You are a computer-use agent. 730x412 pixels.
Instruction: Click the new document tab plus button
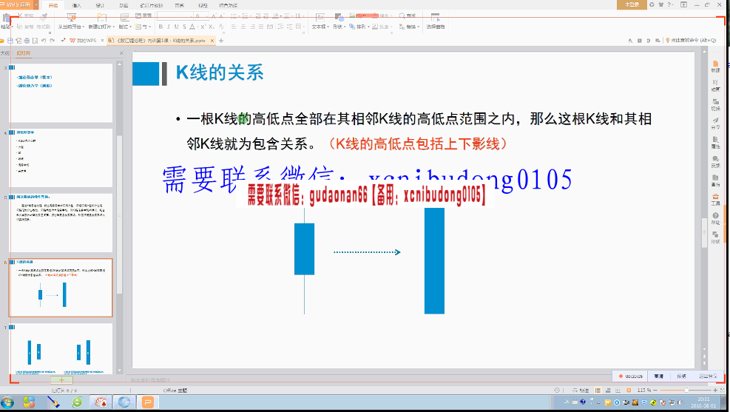click(221, 41)
